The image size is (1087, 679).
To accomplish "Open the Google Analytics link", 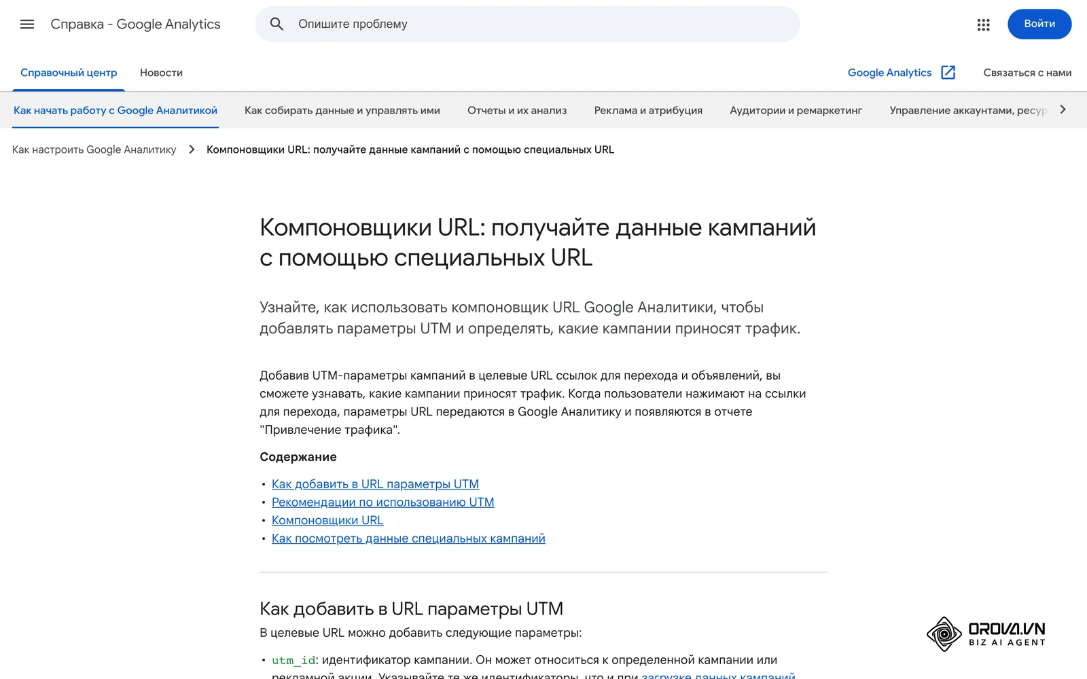I will click(x=889, y=73).
